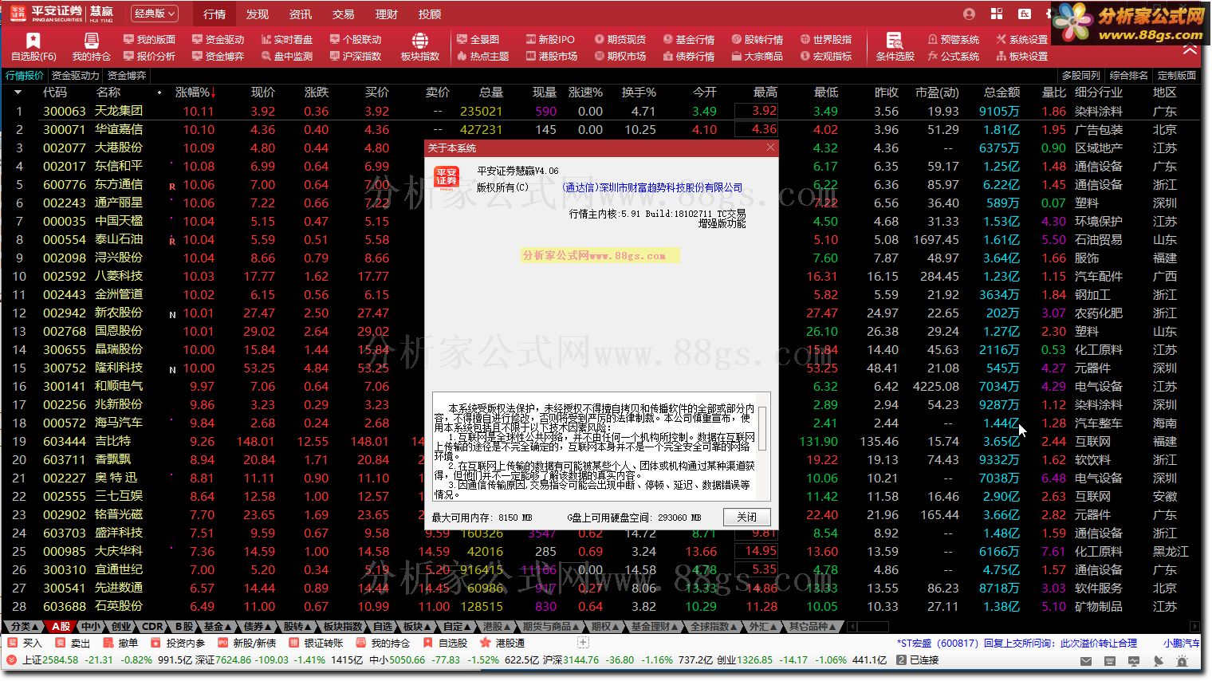
Task: Switch to 投顾 main menu tab
Action: point(430,14)
